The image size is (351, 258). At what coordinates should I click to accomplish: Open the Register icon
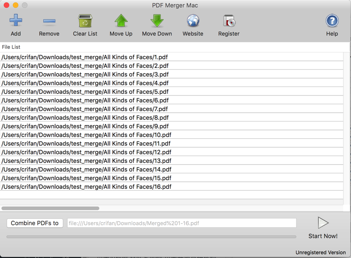point(229,20)
